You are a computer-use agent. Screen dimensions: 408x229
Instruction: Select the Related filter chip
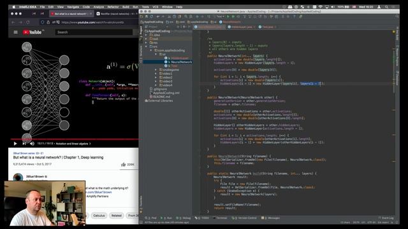coord(116,216)
